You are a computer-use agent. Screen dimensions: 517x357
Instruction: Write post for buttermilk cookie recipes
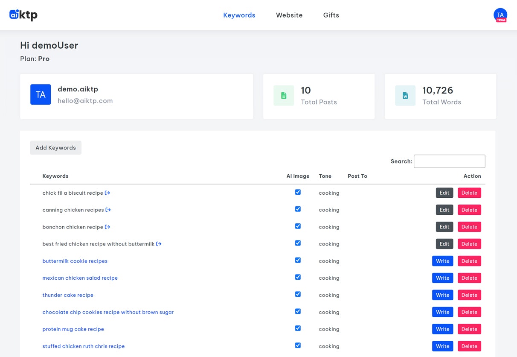(x=443, y=261)
